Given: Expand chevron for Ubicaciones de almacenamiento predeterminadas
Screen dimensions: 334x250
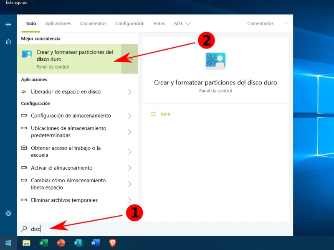Looking at the screenshot, I should click(129, 132).
